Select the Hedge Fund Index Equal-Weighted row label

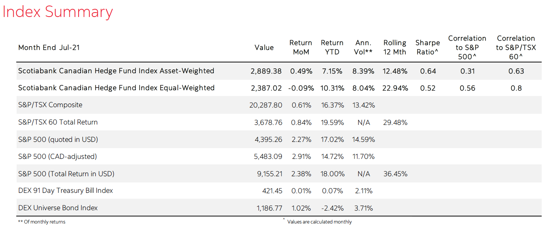click(x=116, y=88)
